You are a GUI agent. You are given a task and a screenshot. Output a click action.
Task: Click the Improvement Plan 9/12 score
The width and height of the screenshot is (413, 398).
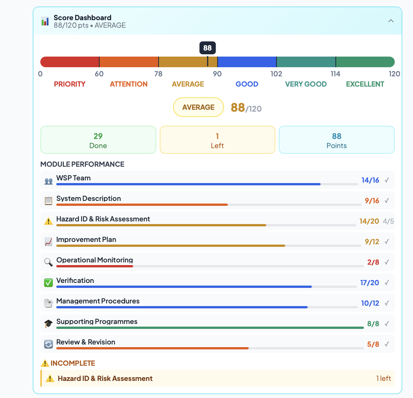click(x=372, y=242)
